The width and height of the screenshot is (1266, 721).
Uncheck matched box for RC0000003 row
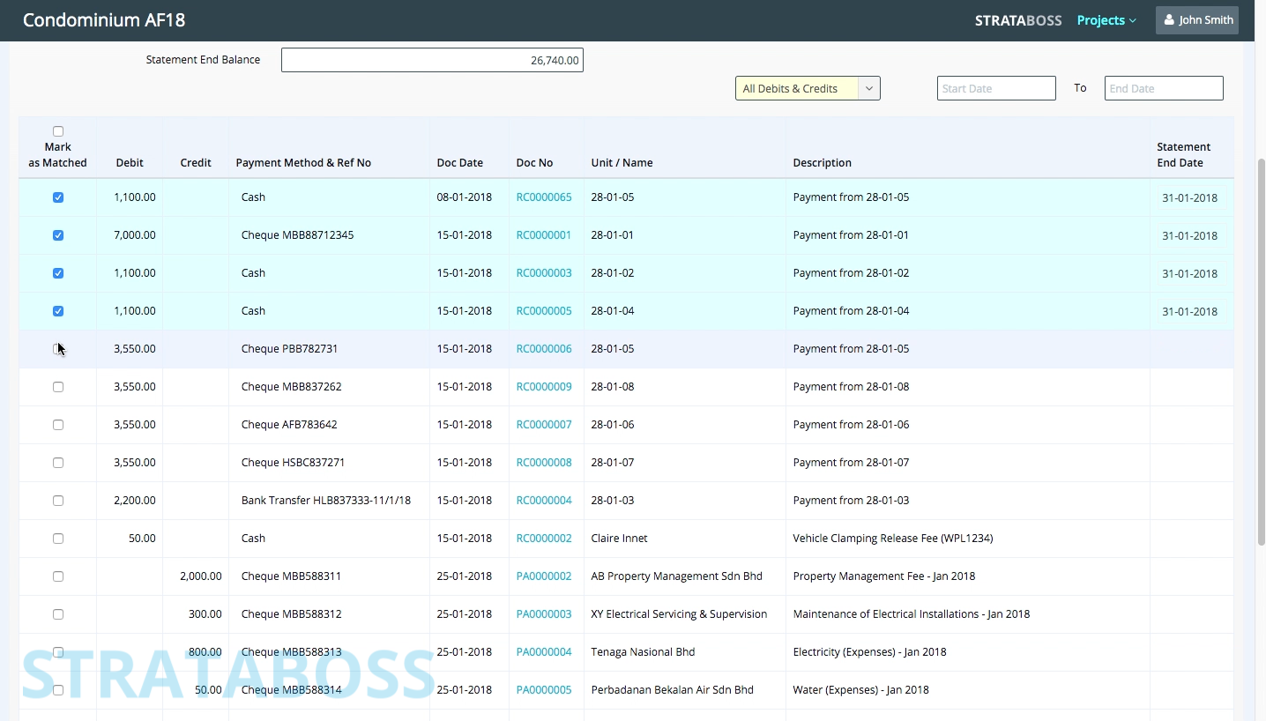58,273
